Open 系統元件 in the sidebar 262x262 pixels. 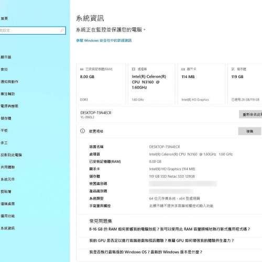(x=7, y=179)
